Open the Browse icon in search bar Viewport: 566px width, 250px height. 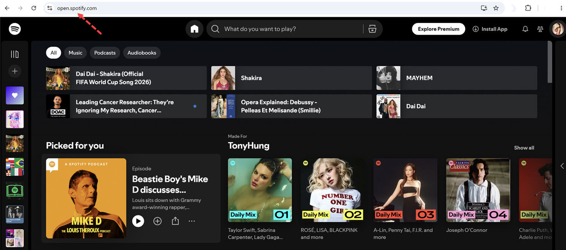pyautogui.click(x=372, y=29)
